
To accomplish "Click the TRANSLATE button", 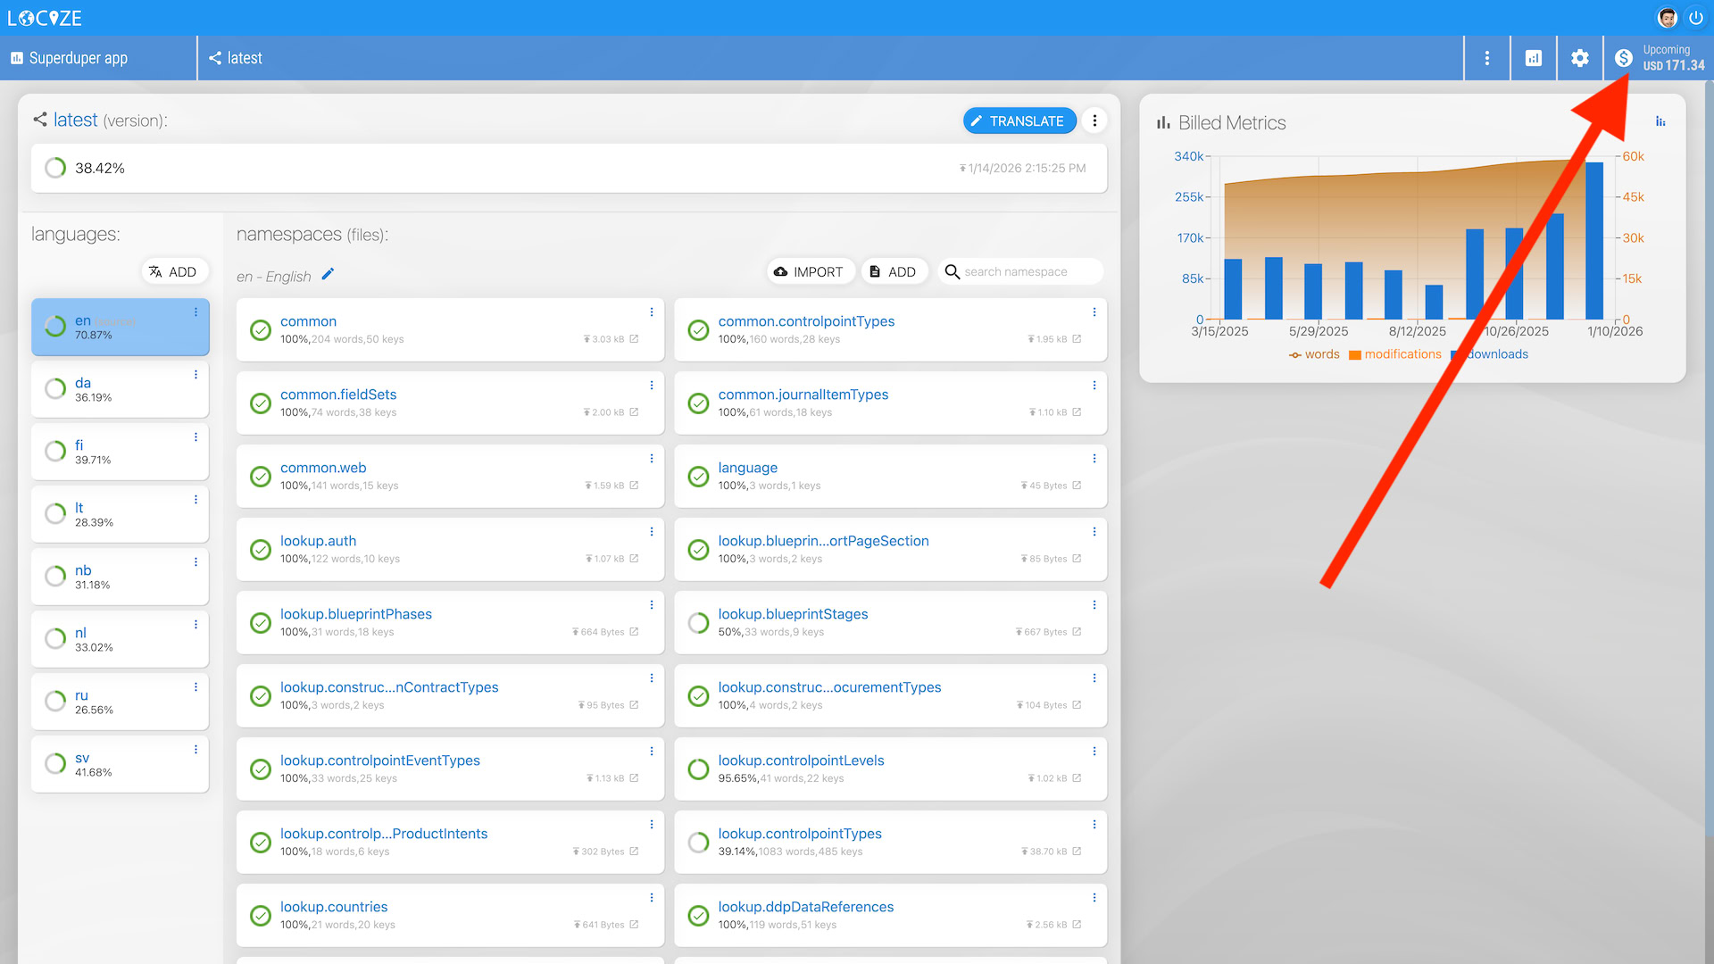I will pyautogui.click(x=1019, y=120).
